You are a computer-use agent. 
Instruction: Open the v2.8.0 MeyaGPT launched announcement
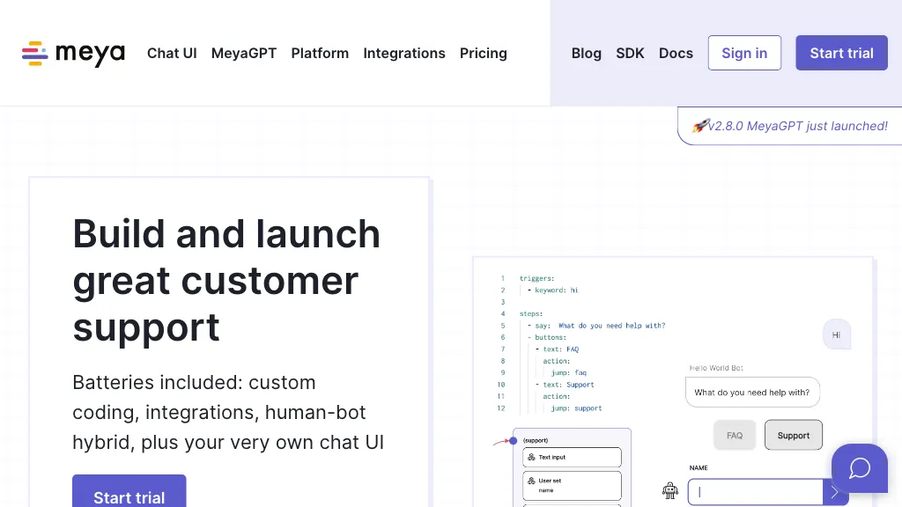tap(797, 126)
